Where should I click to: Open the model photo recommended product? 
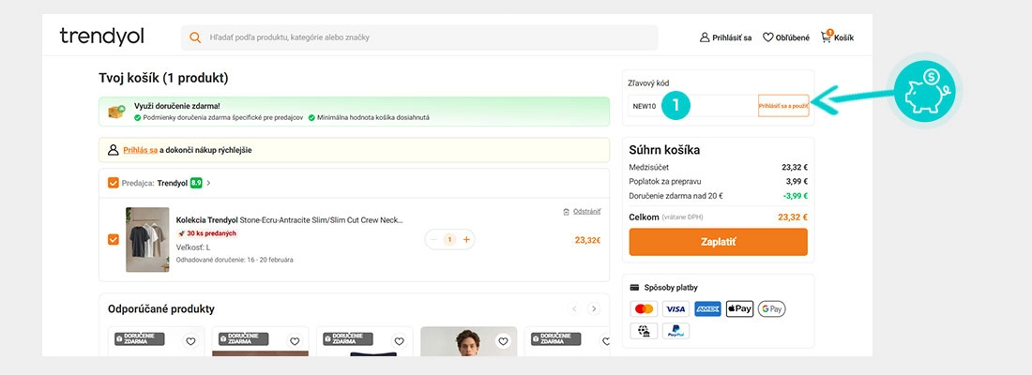(x=468, y=341)
